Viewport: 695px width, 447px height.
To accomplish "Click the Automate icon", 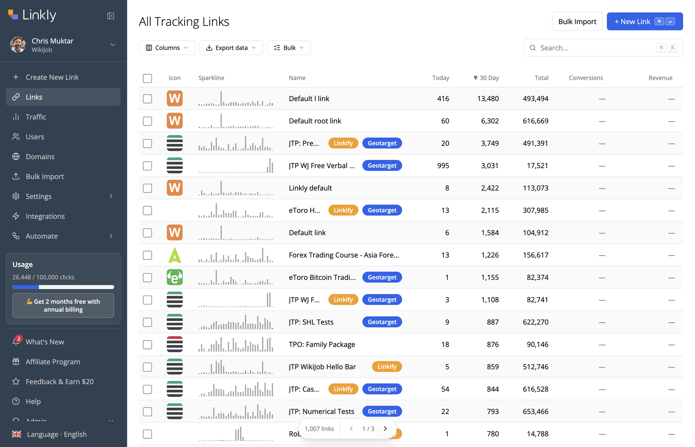I will [x=16, y=236].
